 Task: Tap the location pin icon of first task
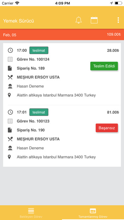(9, 95)
